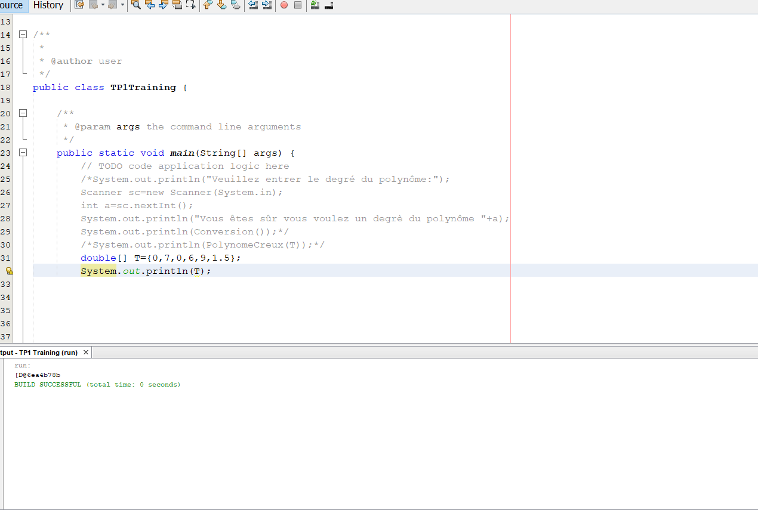
Task: Click the [D@6ea4b78b output line
Action: click(38, 375)
